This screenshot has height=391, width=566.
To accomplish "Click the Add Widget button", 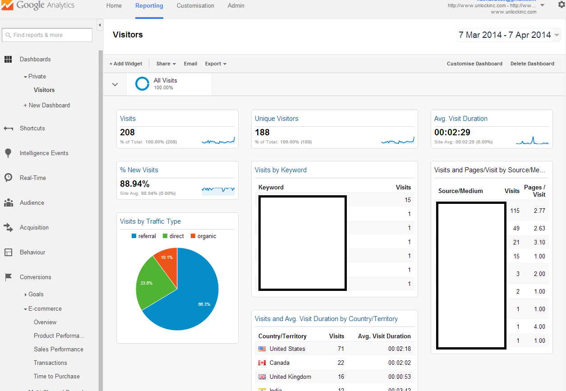I will coord(126,64).
